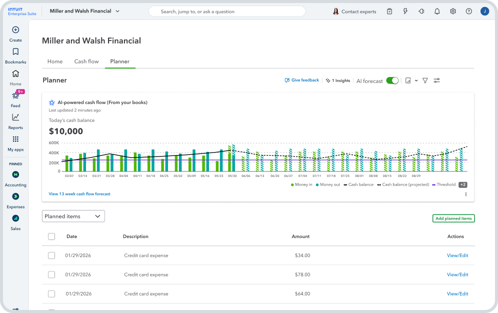Check the select-all checkbox in table header

[x=51, y=236]
